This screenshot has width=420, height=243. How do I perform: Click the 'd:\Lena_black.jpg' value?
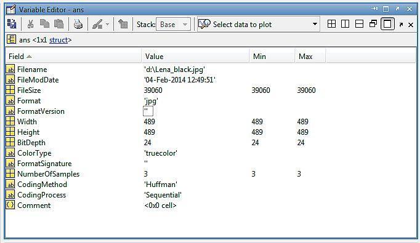[174, 70]
